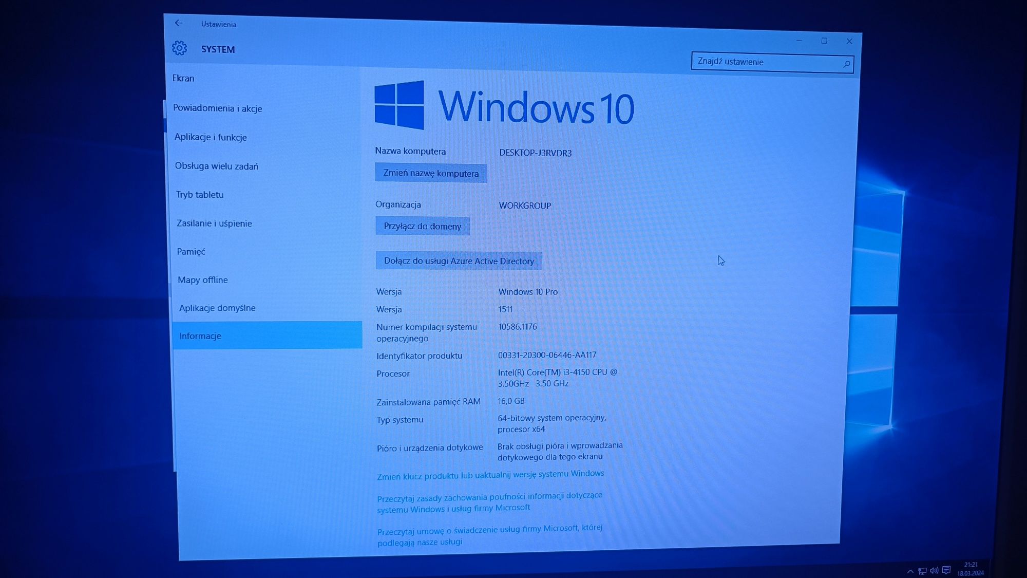Close the Ustawienia window
Screen dimensions: 1027x578
tap(849, 41)
